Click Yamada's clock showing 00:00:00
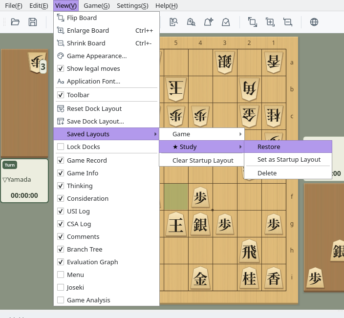This screenshot has width=344, height=318. click(24, 195)
